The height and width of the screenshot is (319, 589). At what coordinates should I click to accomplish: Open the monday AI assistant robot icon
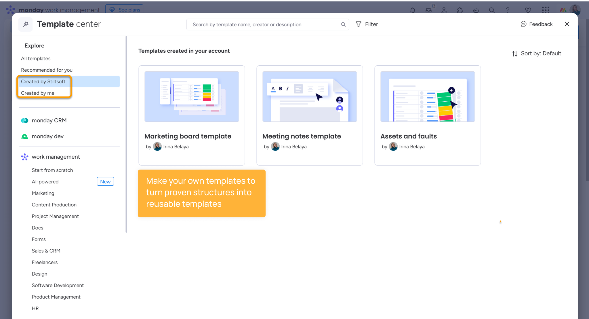476,10
